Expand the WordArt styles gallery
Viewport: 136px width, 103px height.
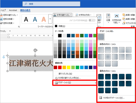pos(50,19)
